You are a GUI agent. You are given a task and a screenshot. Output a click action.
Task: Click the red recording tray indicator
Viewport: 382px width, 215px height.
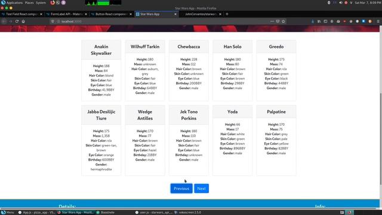point(346,2)
